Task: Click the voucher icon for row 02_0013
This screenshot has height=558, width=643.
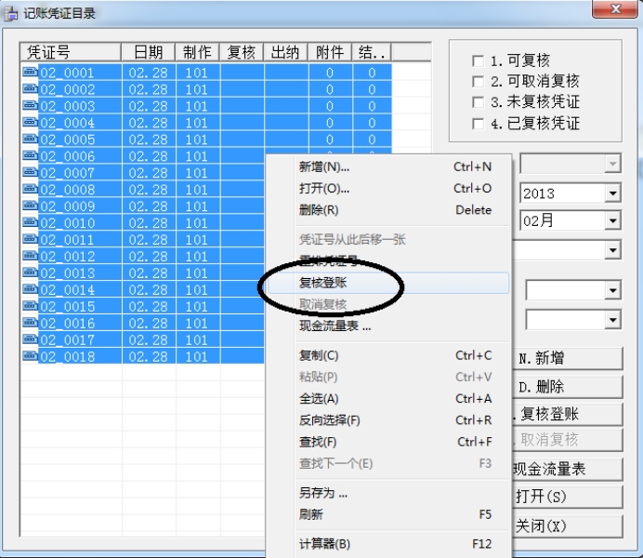Action: [30, 272]
